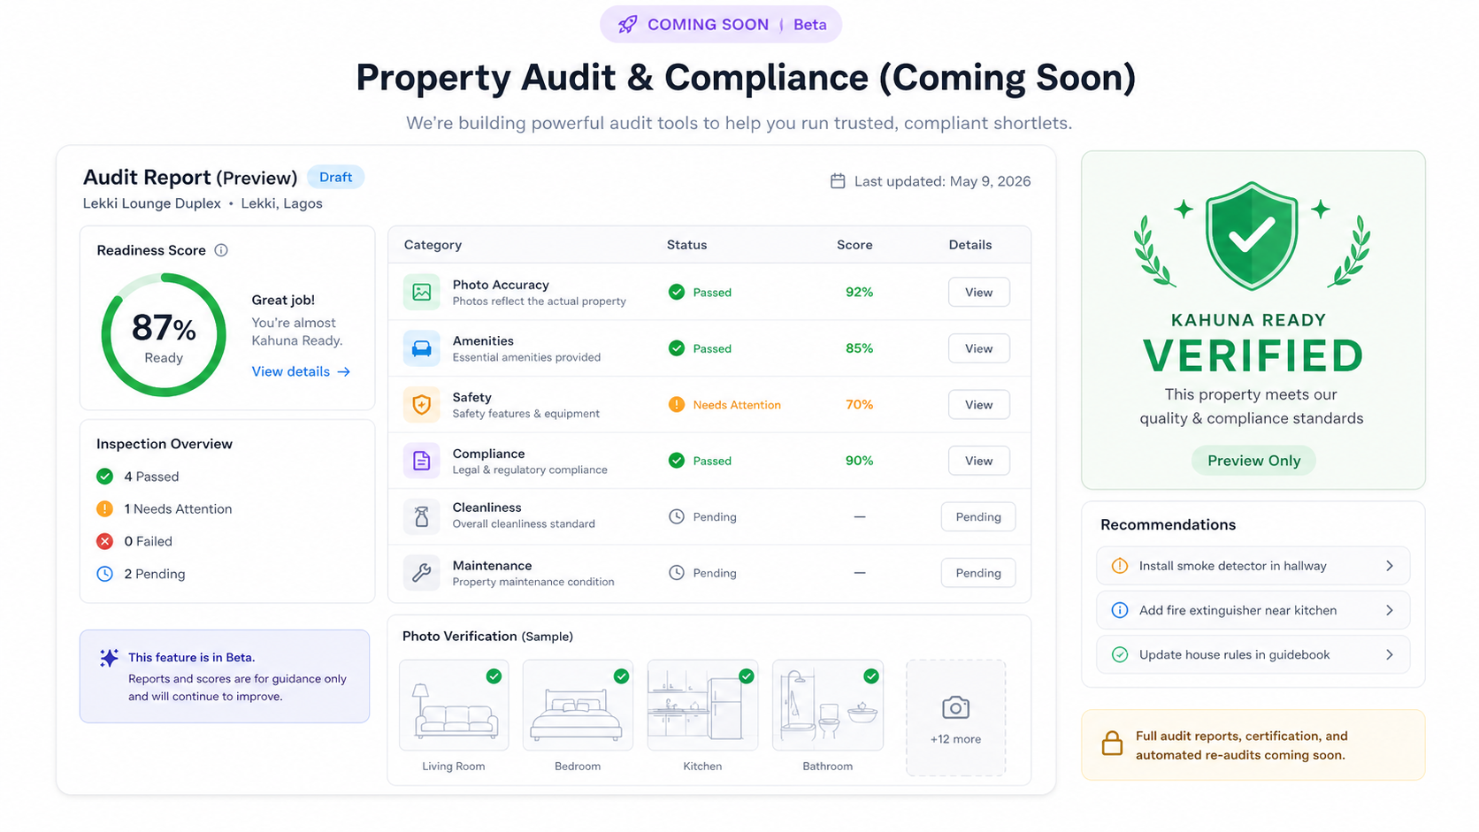This screenshot has height=832, width=1479.
Task: Click the verified checkmark on Kitchen photo
Action: point(747,676)
